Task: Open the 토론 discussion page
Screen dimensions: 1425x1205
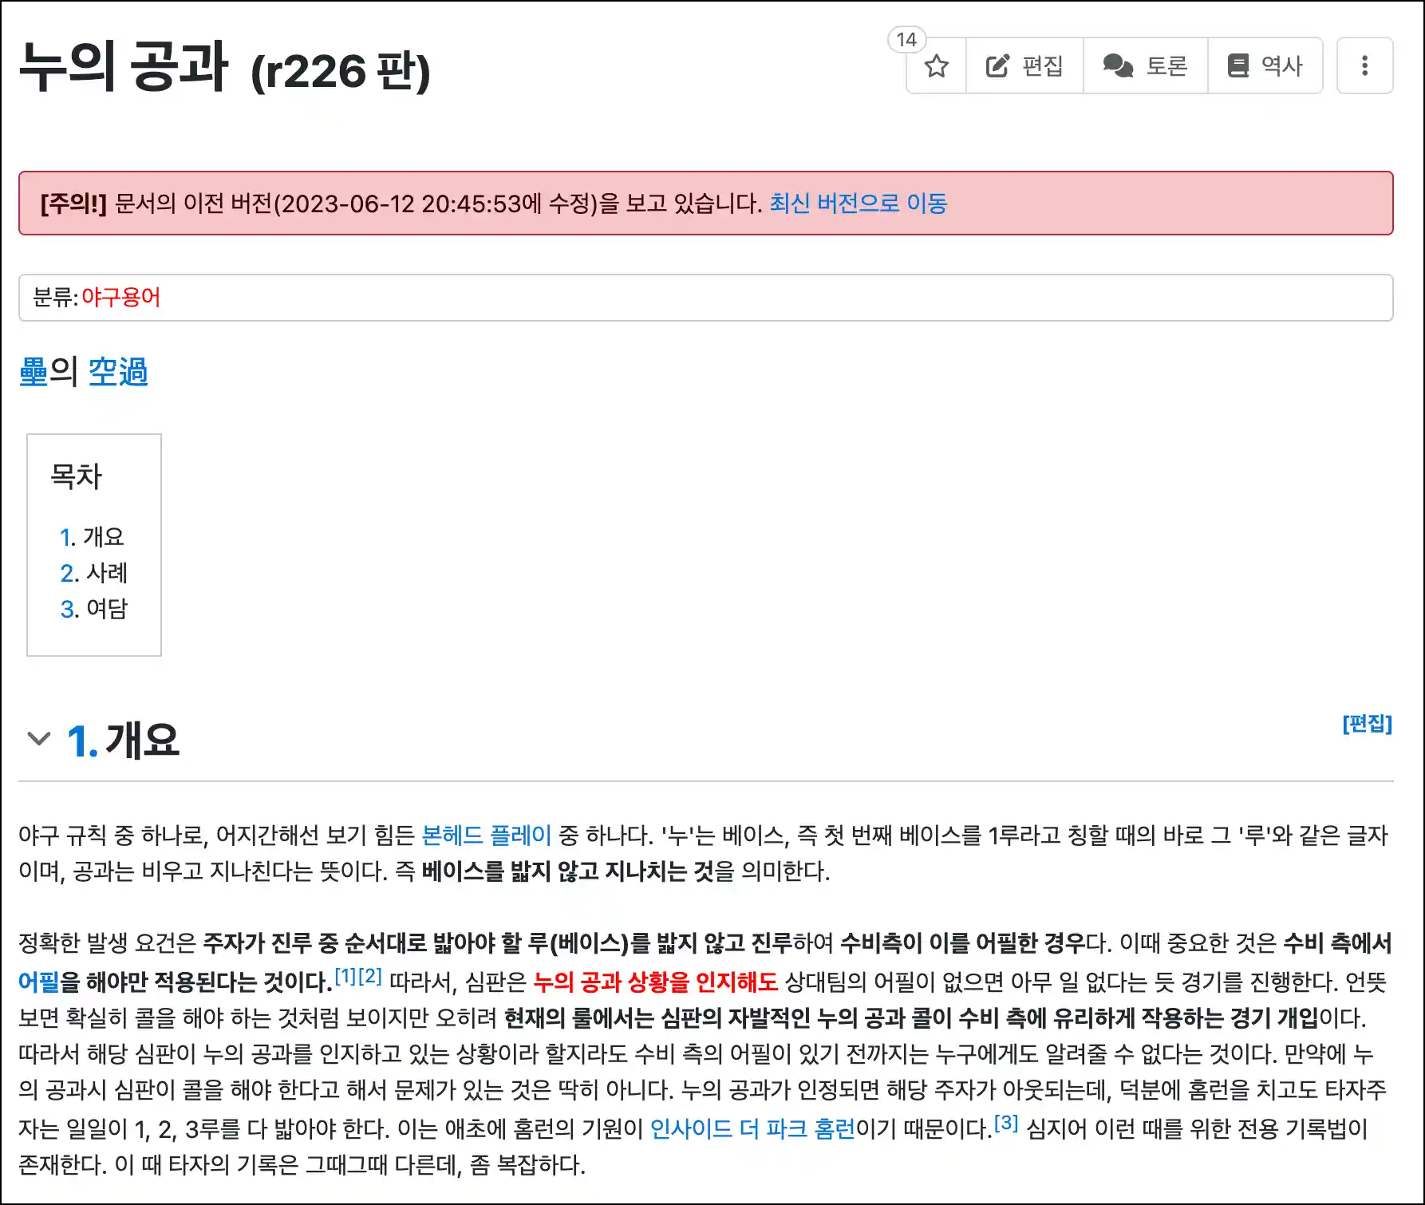Action: click(x=1145, y=65)
